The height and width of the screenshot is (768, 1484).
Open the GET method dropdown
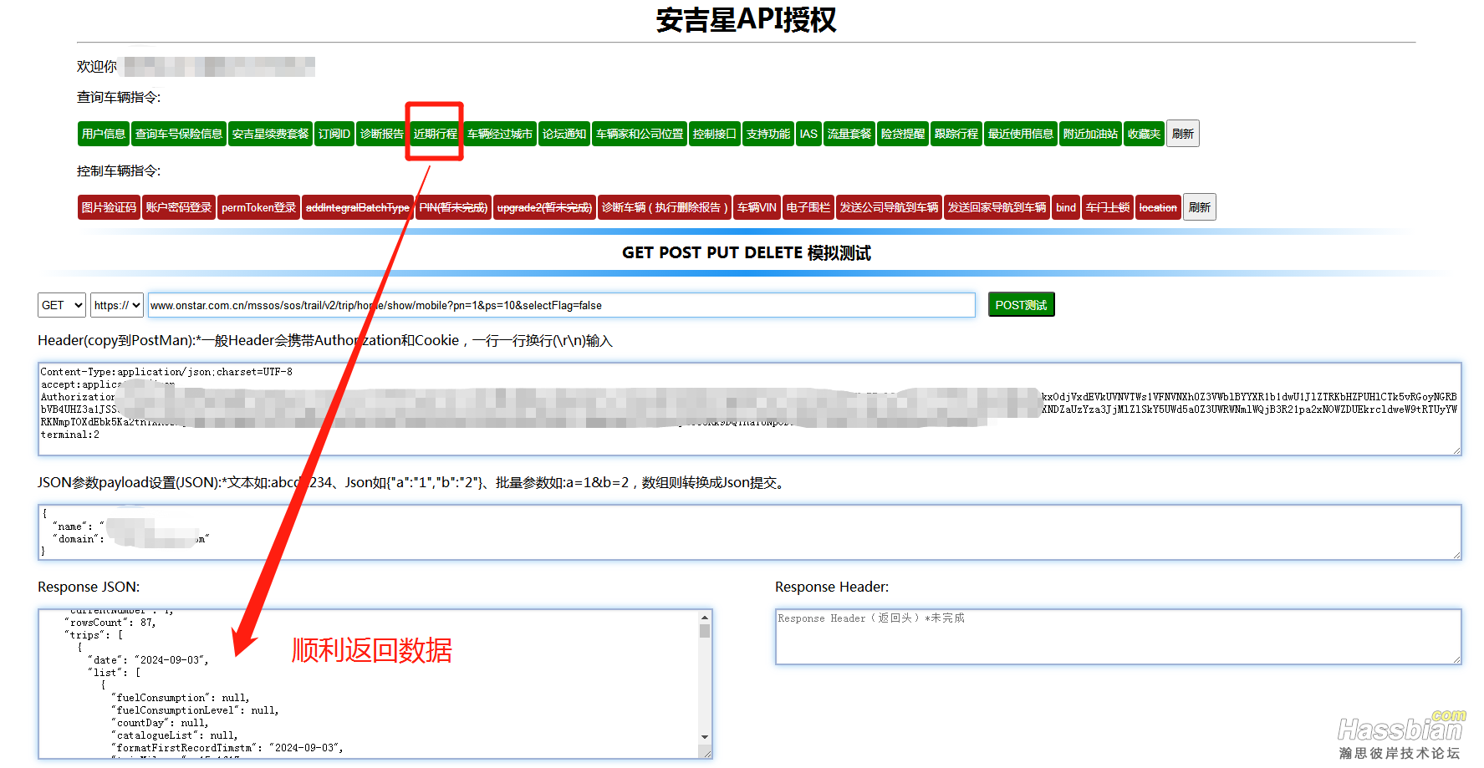click(62, 305)
